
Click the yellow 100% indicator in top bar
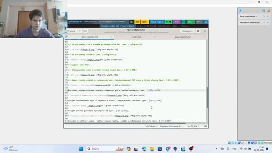144,22
